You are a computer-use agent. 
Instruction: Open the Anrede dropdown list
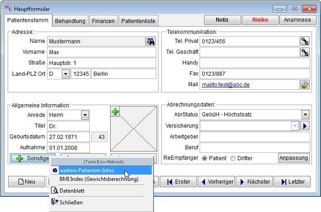(x=85, y=115)
